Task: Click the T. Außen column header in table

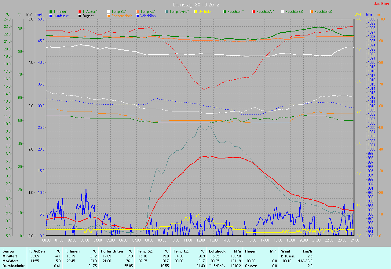Action: click(37, 251)
